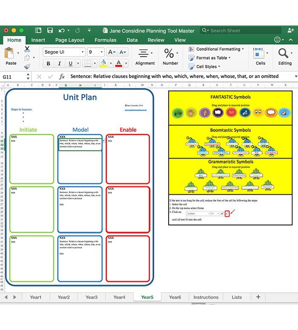Screen dimensions: 298x330
Task: Click the Copy icon in clipboard group
Action: (27, 58)
